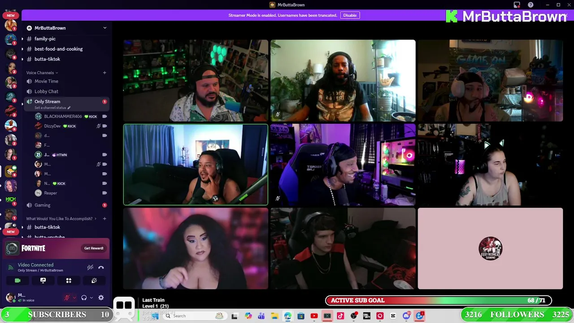Set a channel status for Only Stream
This screenshot has width=574, height=323.
(52, 108)
